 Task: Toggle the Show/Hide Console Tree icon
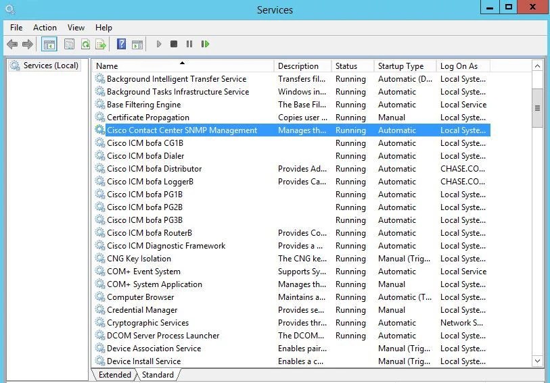click(x=49, y=45)
